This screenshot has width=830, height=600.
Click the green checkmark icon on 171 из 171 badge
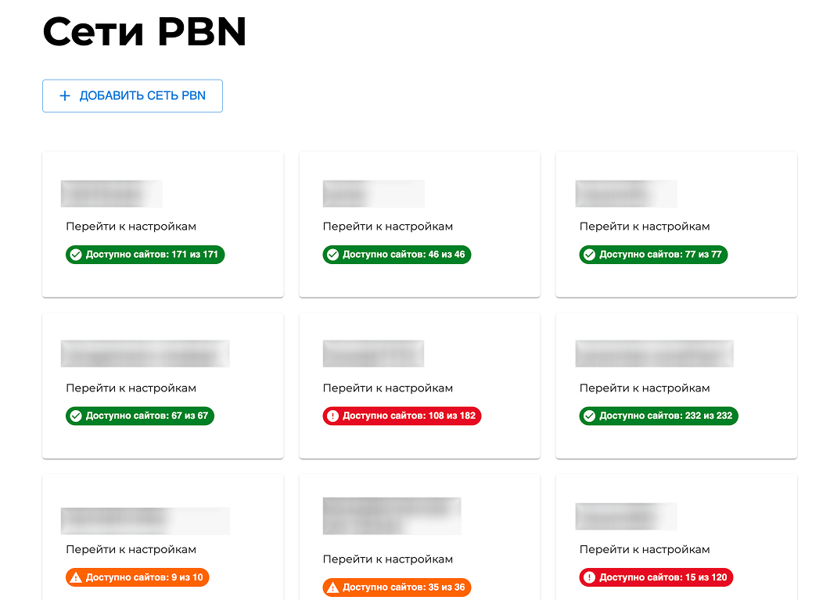pyautogui.click(x=76, y=255)
